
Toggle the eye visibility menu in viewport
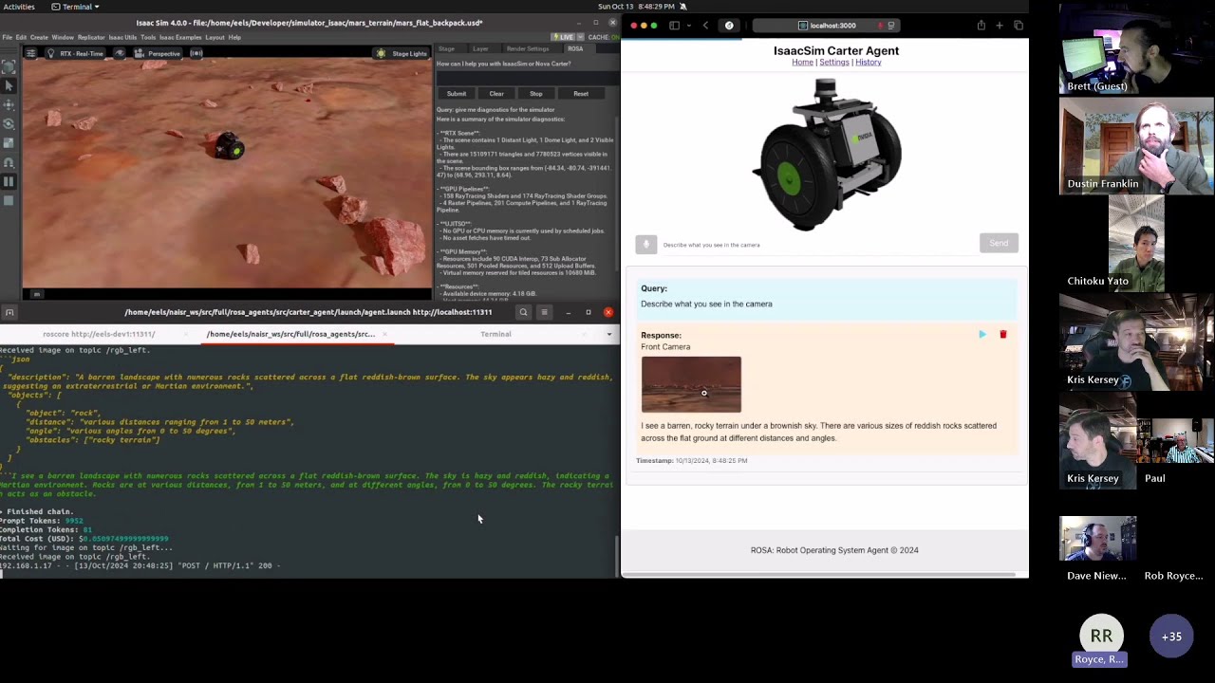pos(120,53)
